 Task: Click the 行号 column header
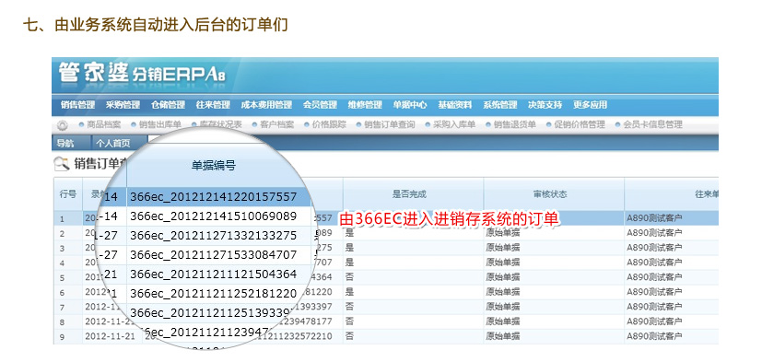pos(67,194)
